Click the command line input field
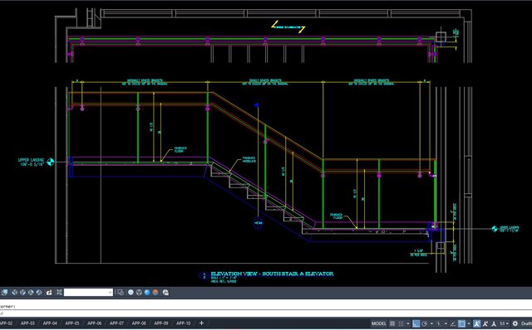This screenshot has height=330, width=532. coord(266,313)
